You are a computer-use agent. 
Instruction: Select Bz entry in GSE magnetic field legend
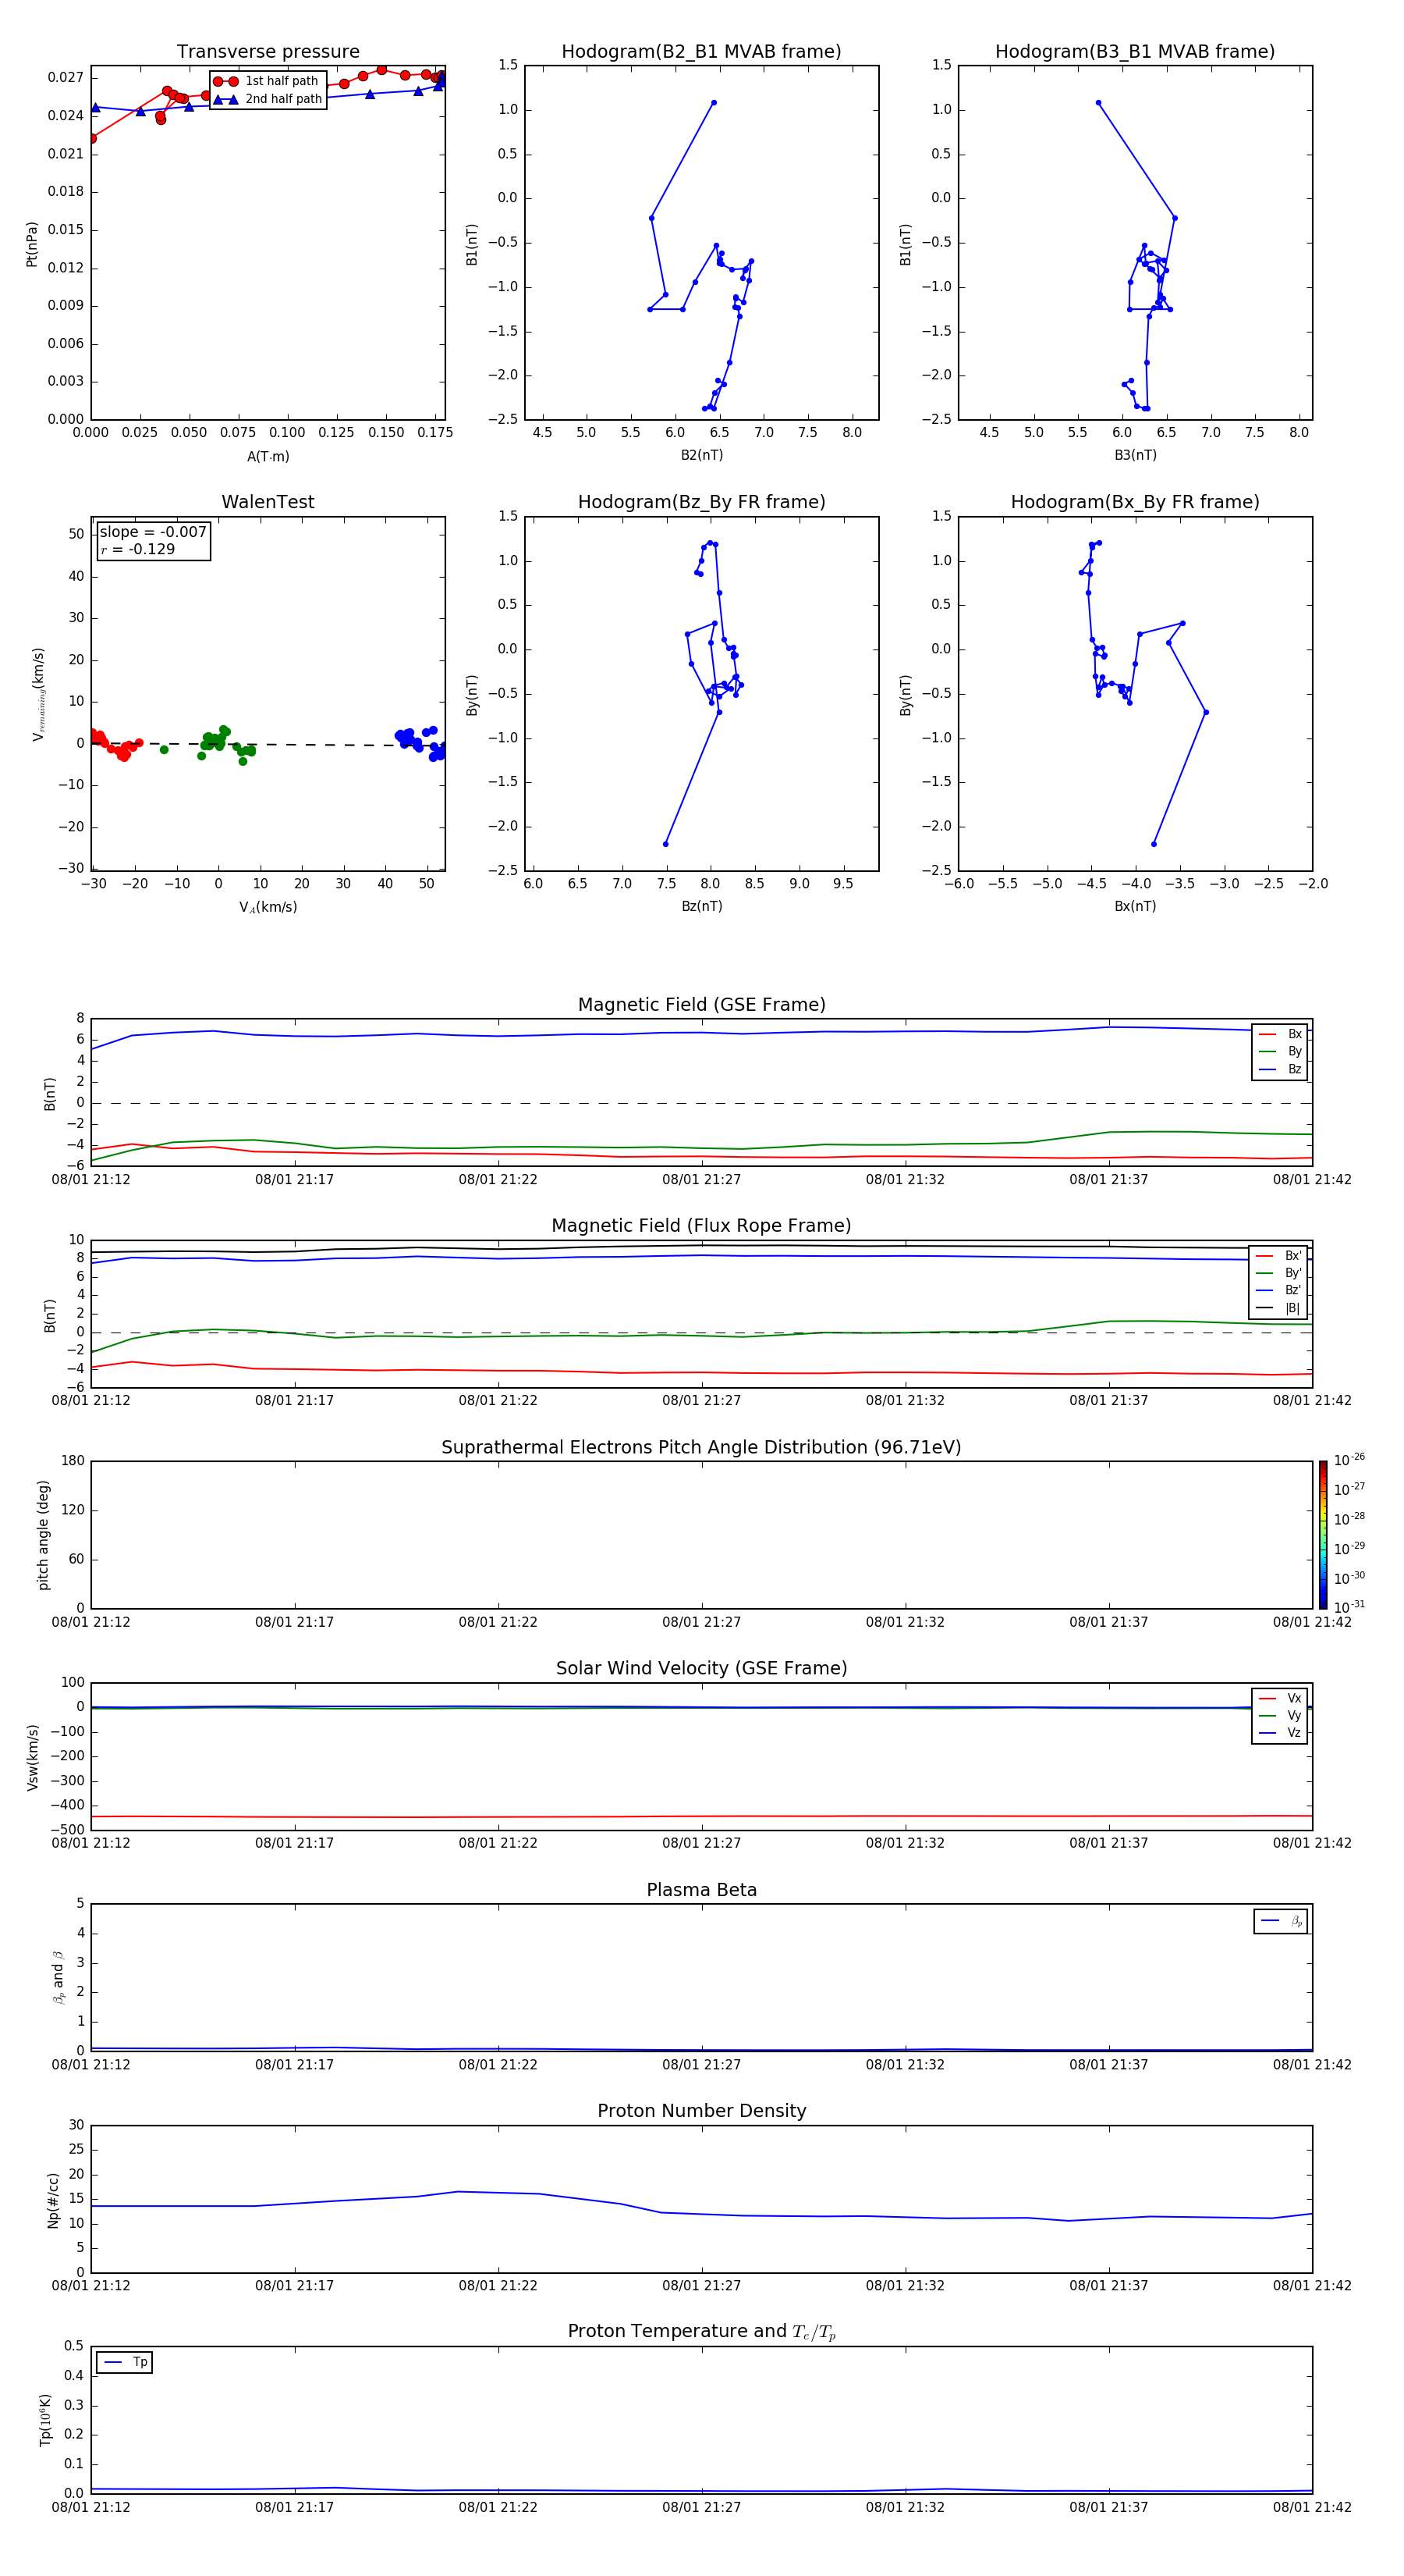pos(1280,1069)
